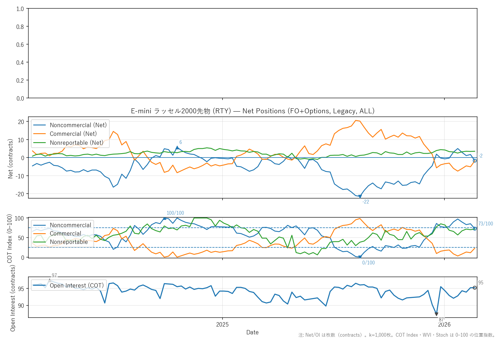Click the Nonreportable (Net) legend label
This screenshot has width=500, height=341.
(x=76, y=143)
